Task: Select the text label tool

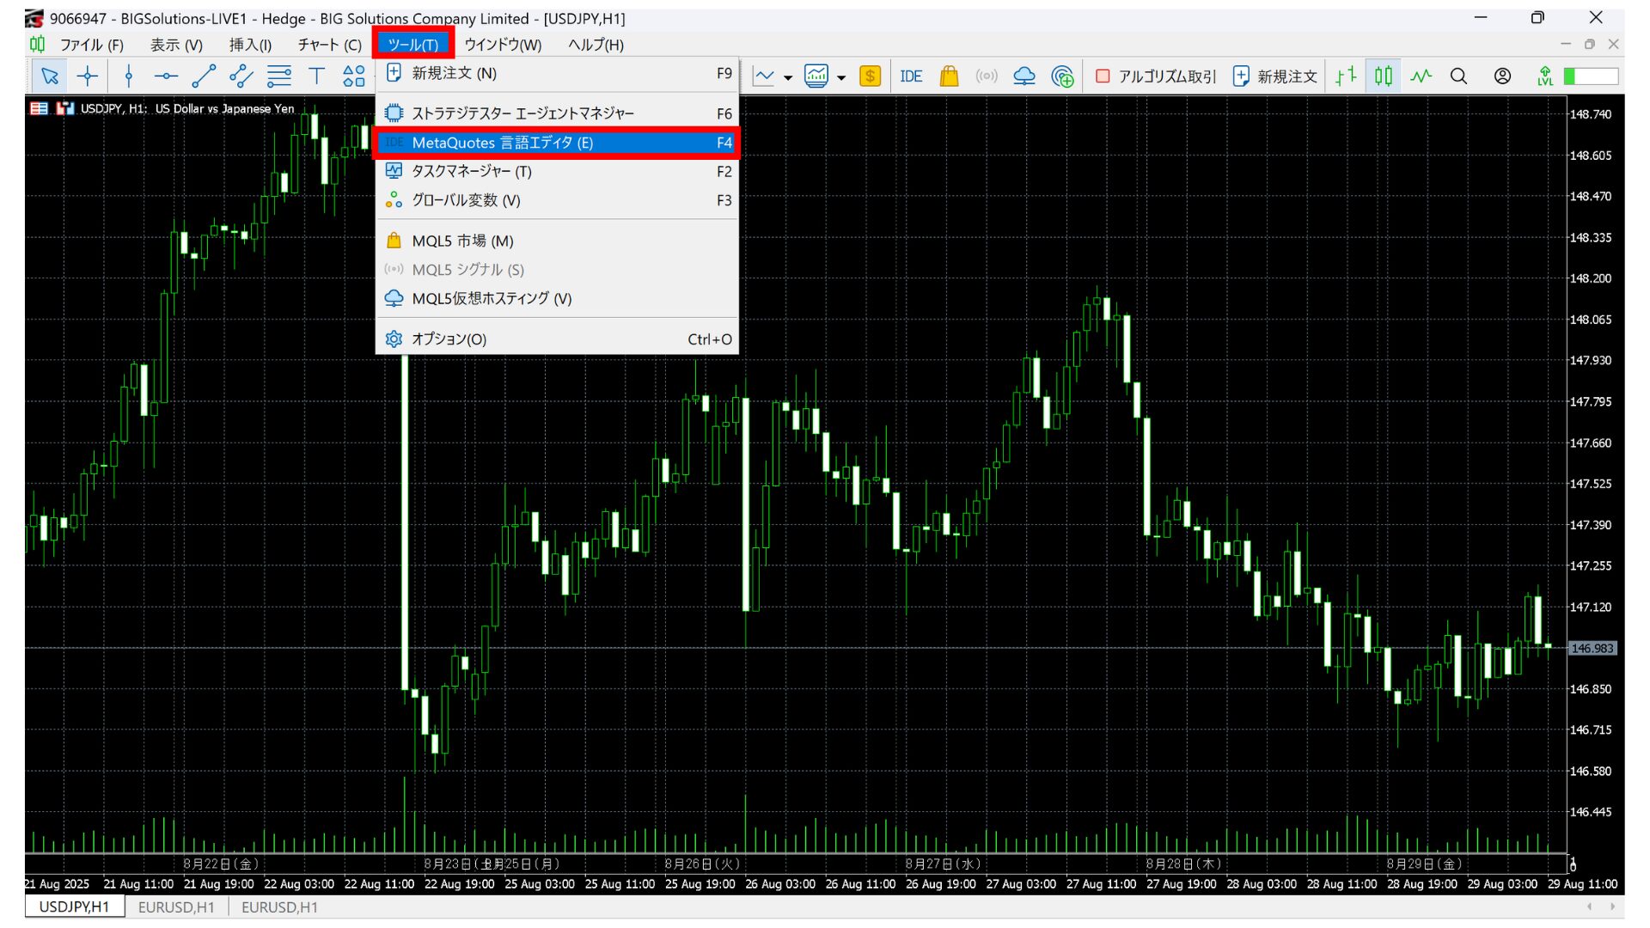Action: point(316,76)
